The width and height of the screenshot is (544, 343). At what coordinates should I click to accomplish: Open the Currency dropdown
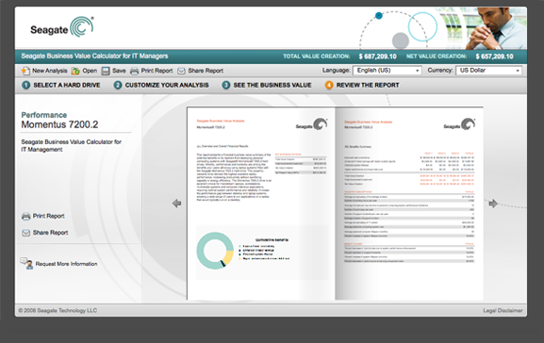coord(488,71)
